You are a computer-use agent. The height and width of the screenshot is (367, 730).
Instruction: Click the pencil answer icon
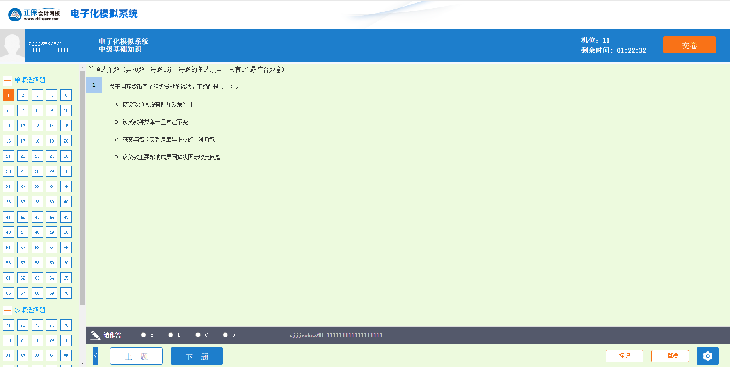click(x=95, y=335)
